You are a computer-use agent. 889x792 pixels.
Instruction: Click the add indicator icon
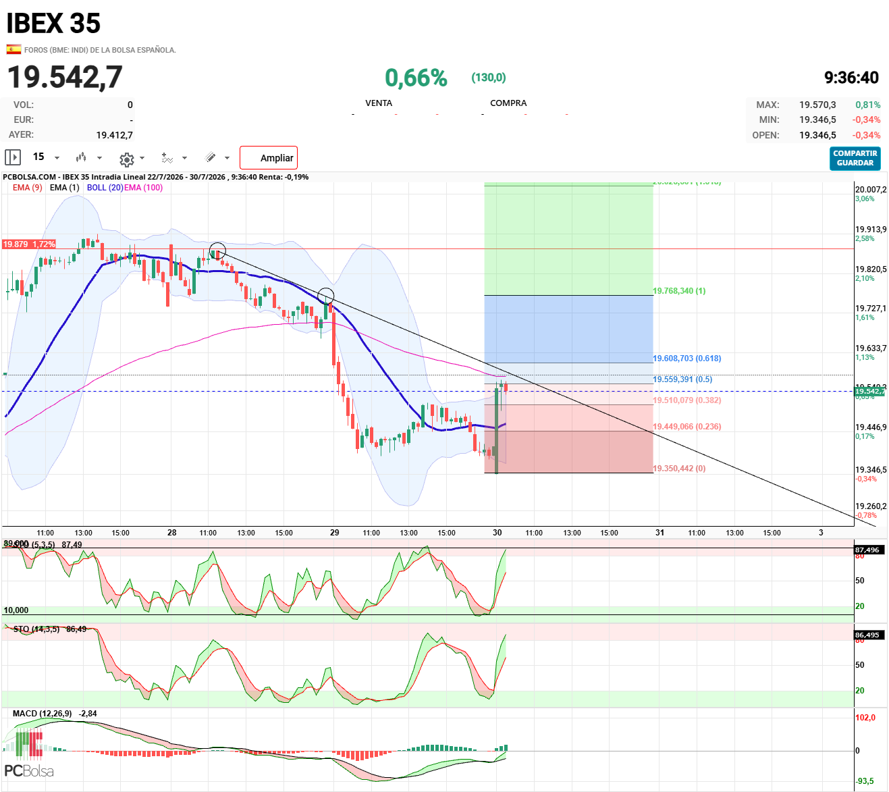point(167,158)
